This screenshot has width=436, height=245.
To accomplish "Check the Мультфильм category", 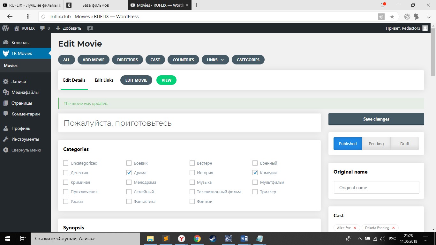I will tap(255, 182).
